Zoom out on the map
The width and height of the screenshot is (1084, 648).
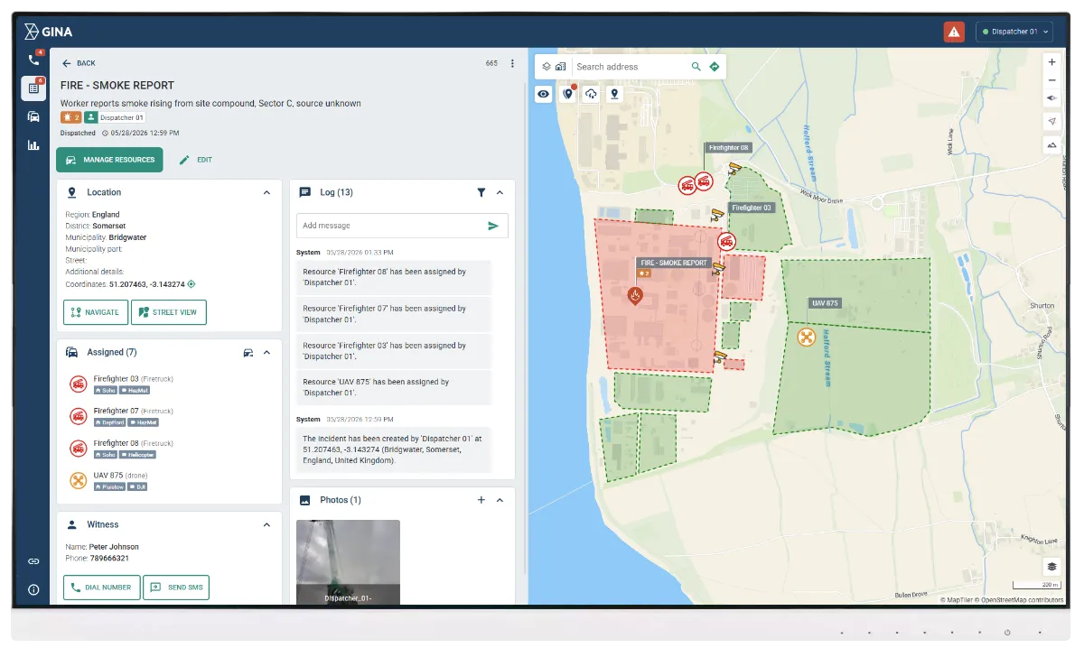[1051, 80]
